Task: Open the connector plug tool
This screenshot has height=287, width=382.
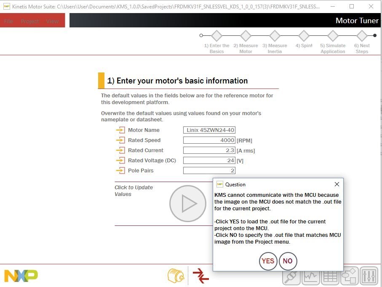Action: 291,276
